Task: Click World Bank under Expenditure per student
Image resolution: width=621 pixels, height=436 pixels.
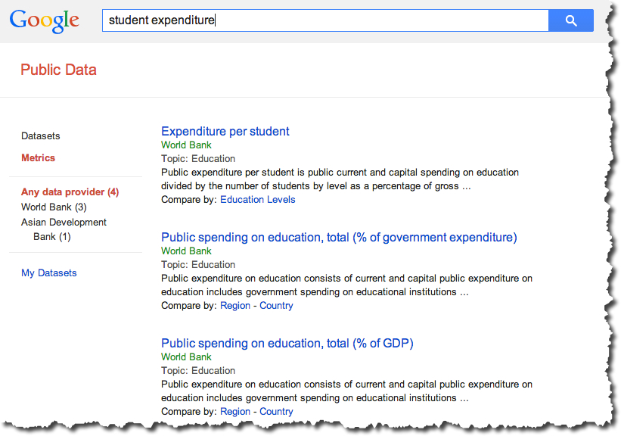Action: (186, 145)
